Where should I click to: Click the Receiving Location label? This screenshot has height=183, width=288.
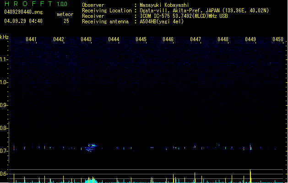pos(107,11)
